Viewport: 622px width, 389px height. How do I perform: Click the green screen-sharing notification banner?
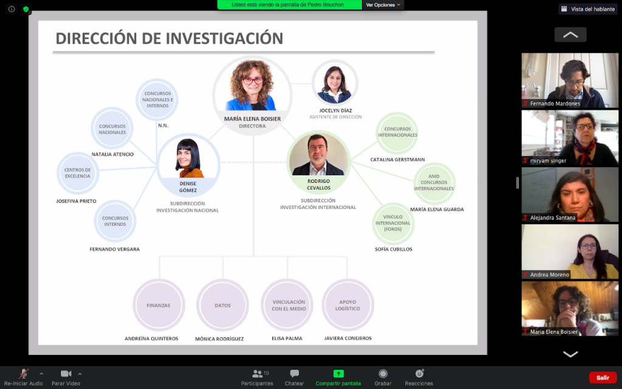pos(289,5)
